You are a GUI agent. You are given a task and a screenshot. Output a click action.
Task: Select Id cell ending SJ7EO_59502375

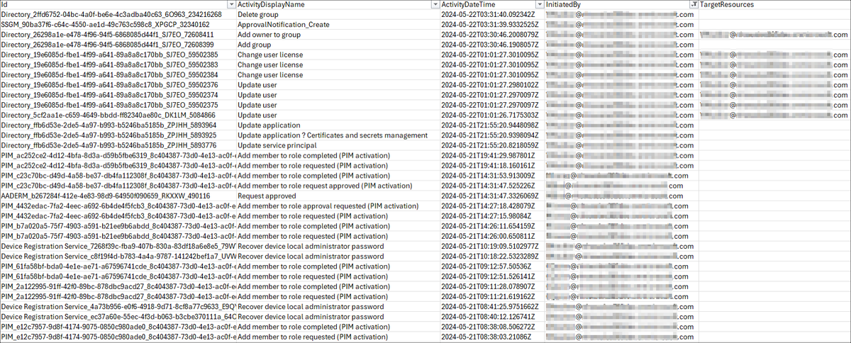118,104
